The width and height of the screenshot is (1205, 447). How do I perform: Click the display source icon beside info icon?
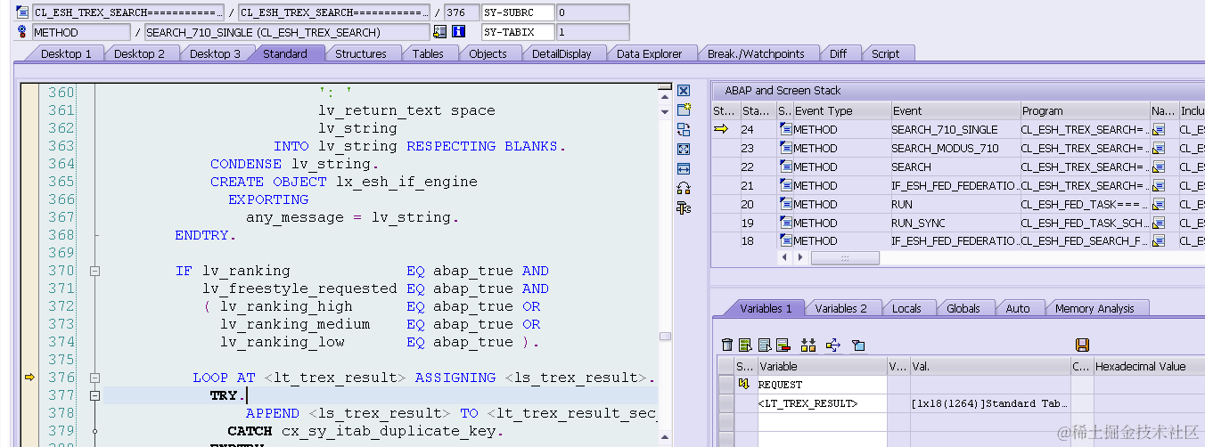click(x=439, y=32)
